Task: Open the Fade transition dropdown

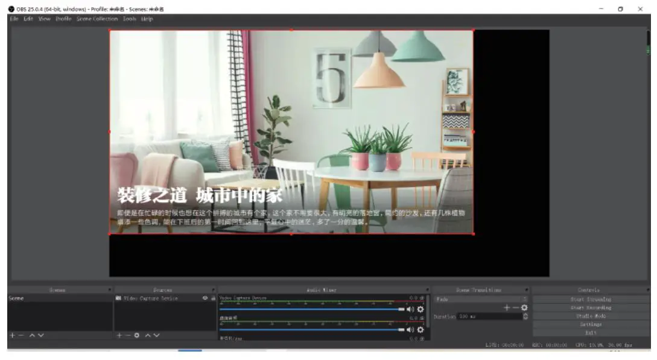Action: point(481,299)
